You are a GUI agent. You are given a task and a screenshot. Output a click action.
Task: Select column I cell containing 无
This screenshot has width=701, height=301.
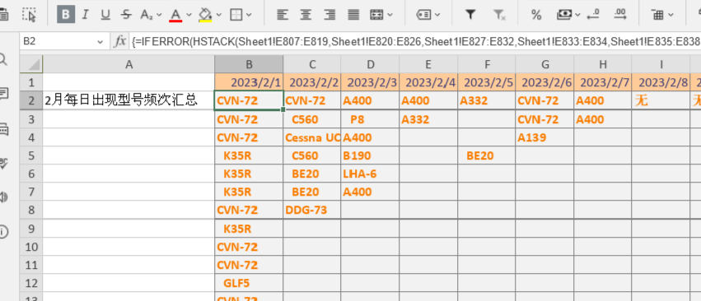tap(661, 100)
